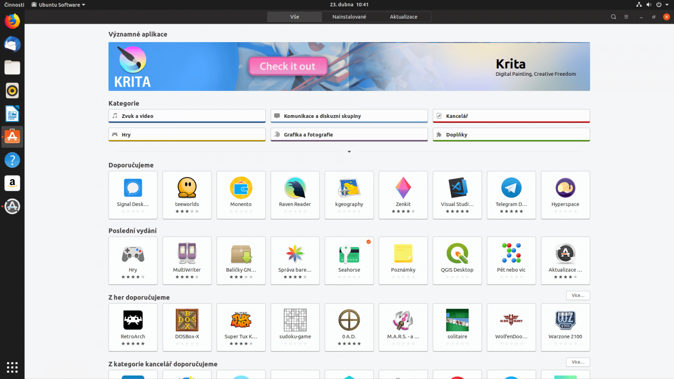Viewport: 674px width, 379px height.
Task: Switch to the Aktualizace tab
Action: [404, 17]
